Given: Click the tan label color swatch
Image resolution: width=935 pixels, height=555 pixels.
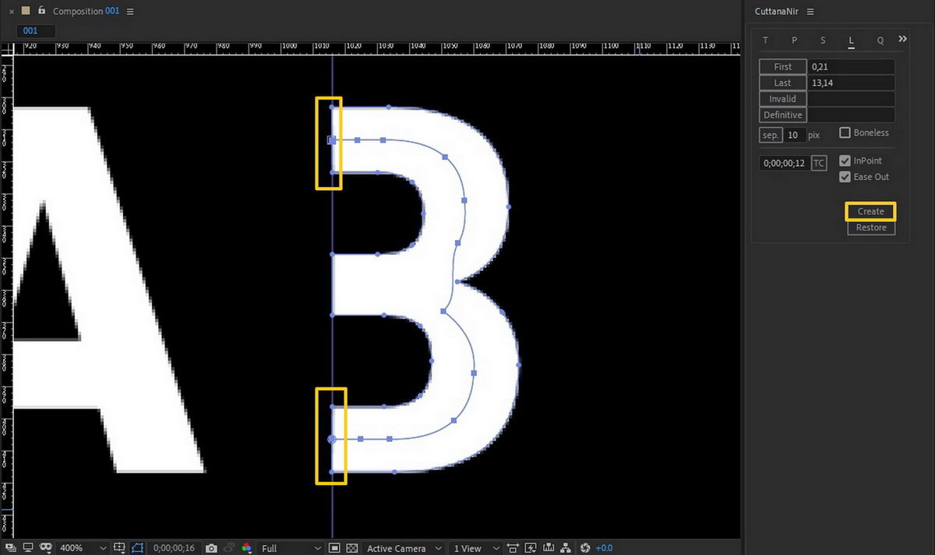Looking at the screenshot, I should tap(26, 11).
